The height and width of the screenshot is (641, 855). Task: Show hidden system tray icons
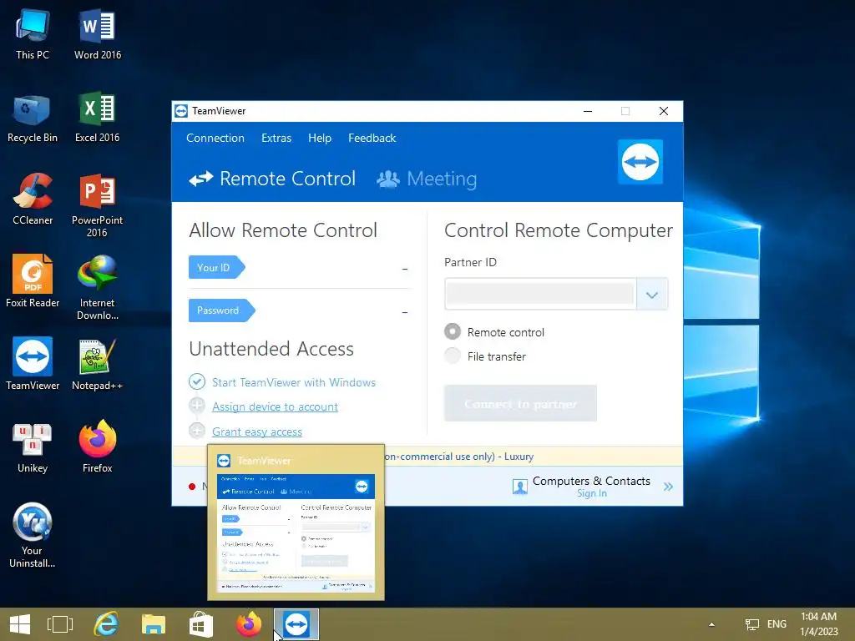point(711,624)
